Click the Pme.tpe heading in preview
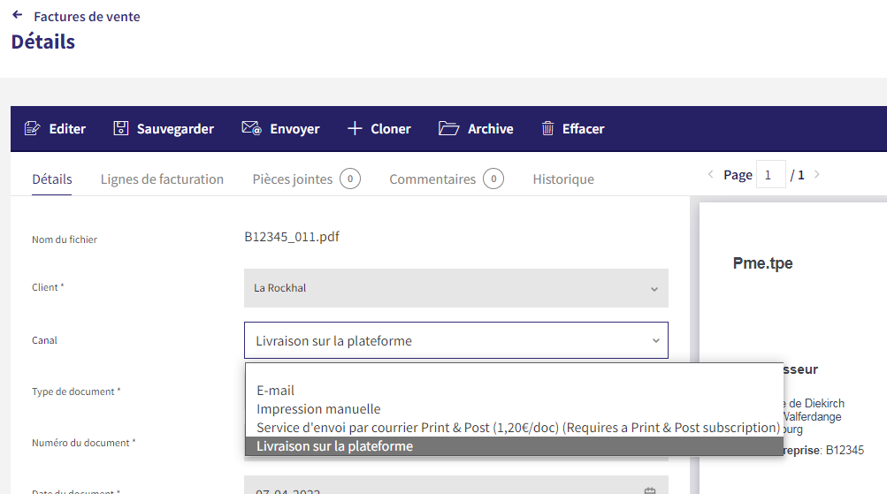 (x=762, y=263)
